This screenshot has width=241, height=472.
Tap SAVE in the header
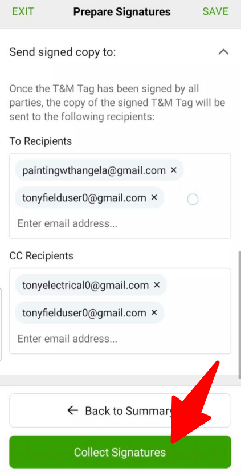click(215, 12)
